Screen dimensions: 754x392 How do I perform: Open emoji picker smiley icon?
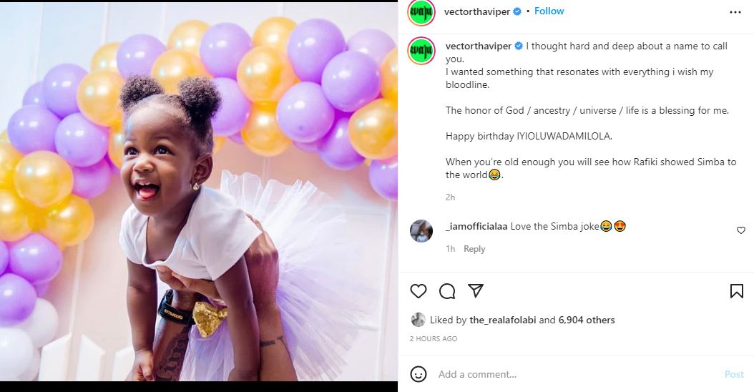(418, 374)
